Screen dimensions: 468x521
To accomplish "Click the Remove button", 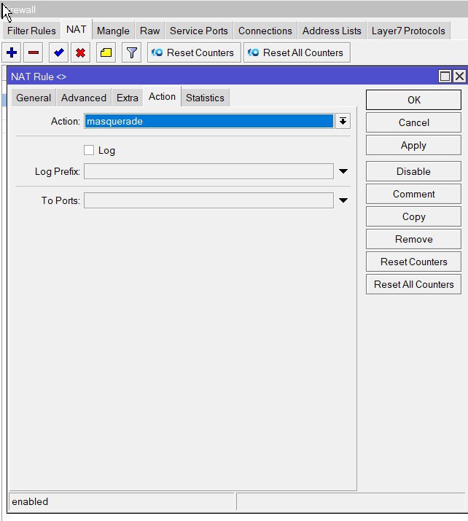I will tap(413, 239).
